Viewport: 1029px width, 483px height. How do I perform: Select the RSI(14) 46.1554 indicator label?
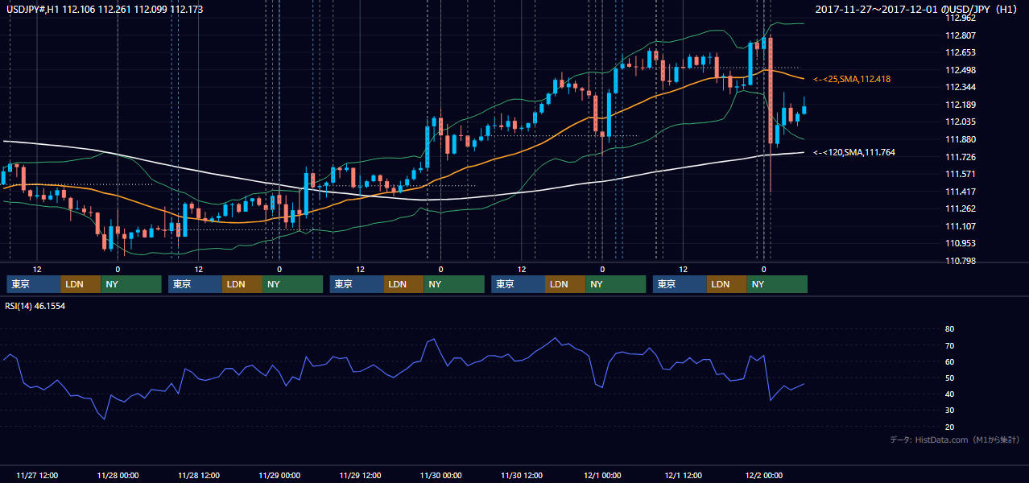point(35,307)
